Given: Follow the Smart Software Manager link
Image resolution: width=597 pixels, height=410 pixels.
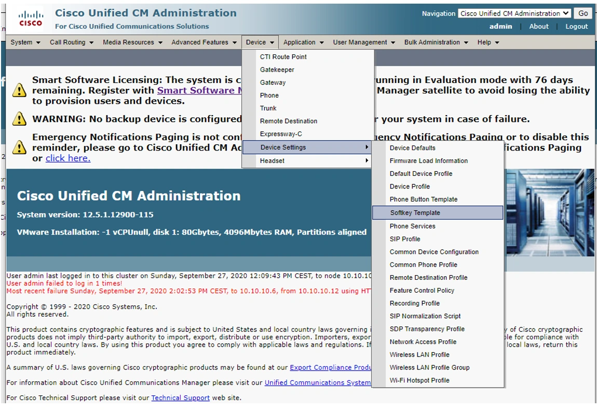Looking at the screenshot, I should [x=199, y=91].
